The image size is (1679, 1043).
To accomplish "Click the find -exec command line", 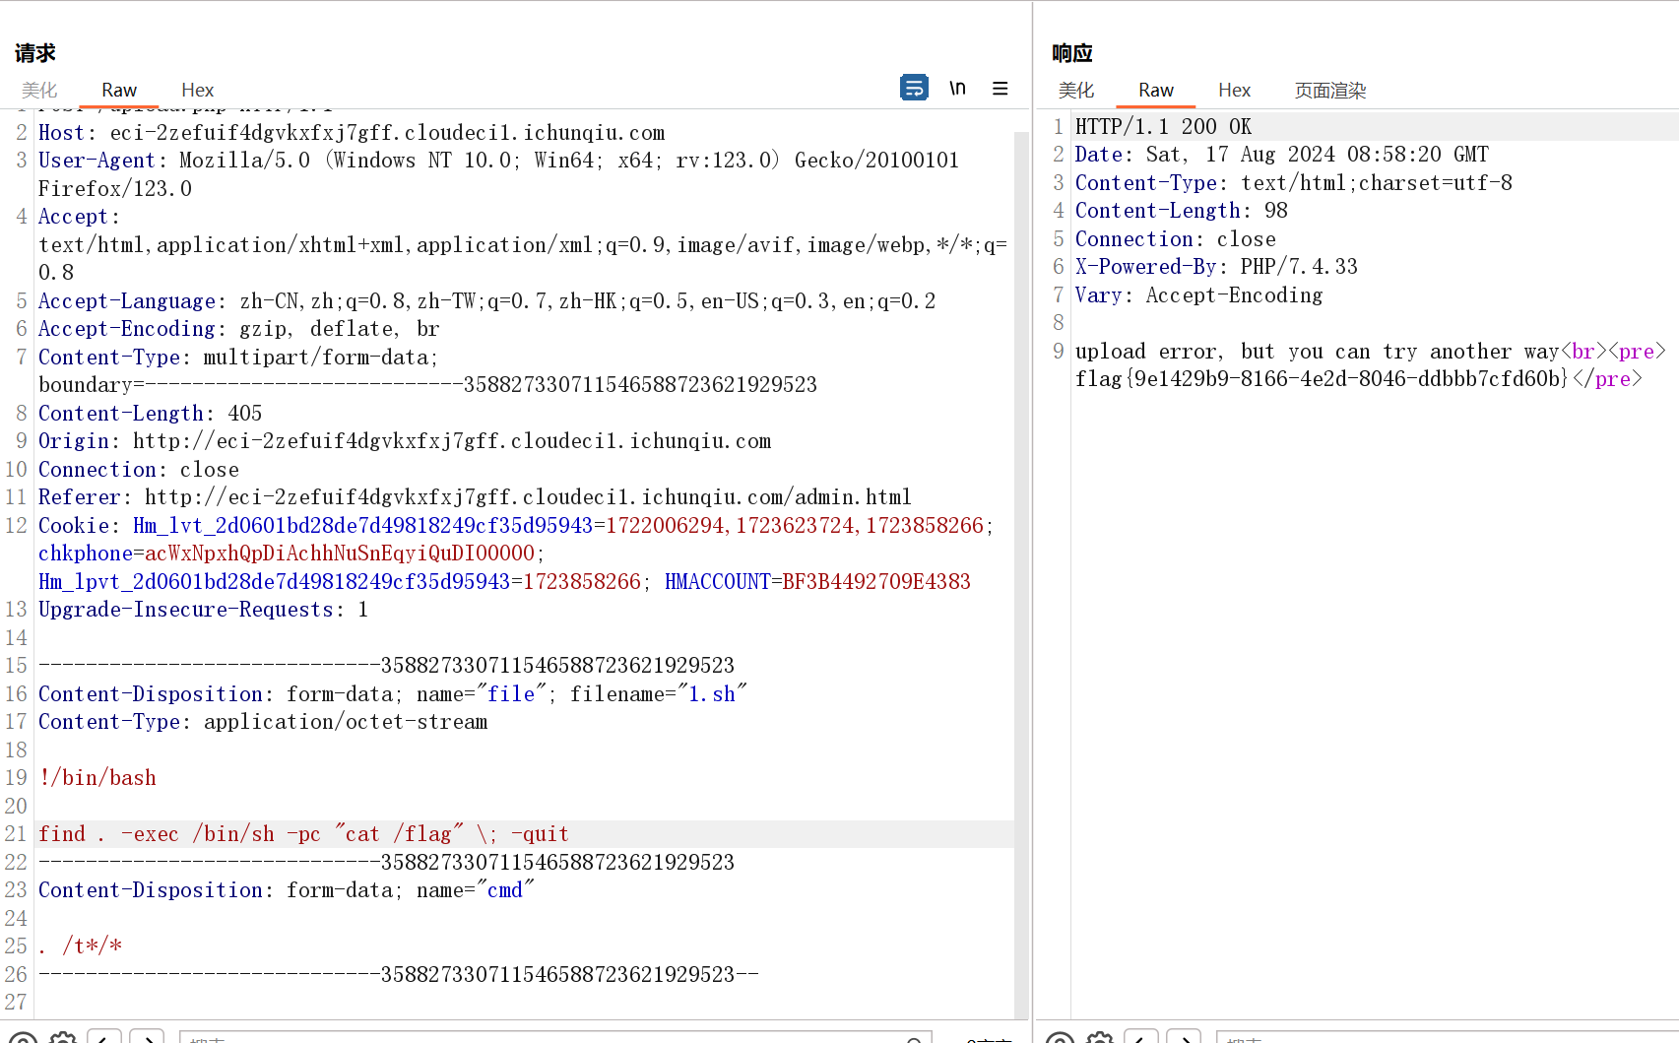I will tap(303, 833).
